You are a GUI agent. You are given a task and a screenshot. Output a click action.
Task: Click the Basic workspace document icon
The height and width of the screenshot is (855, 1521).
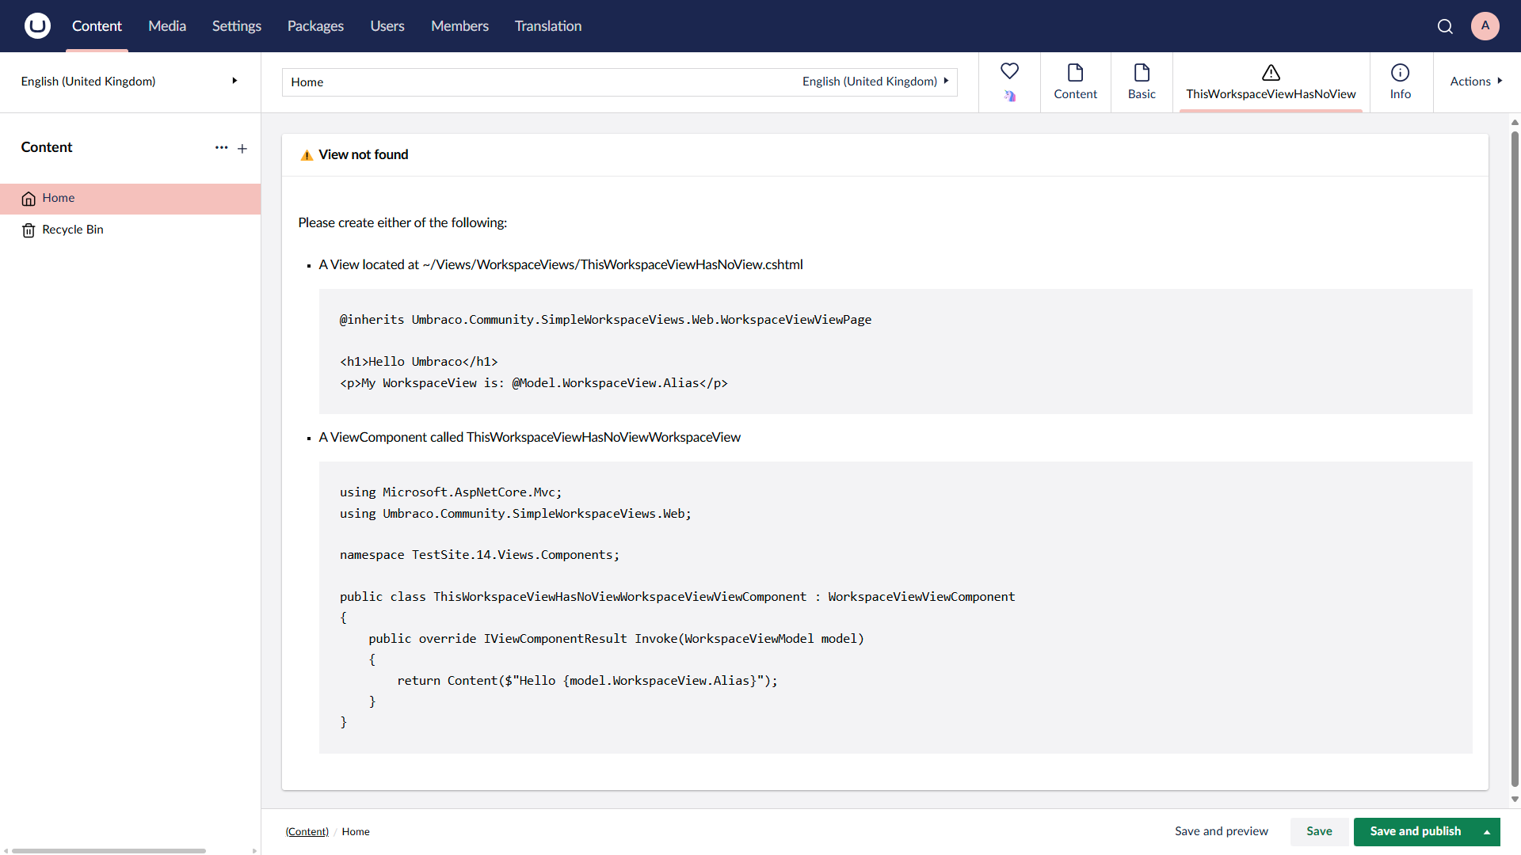click(1142, 71)
